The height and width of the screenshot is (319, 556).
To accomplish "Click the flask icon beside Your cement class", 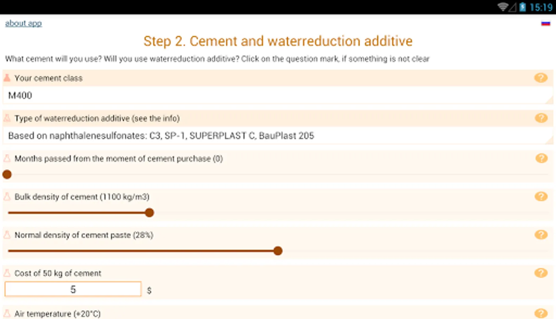I will tap(7, 78).
